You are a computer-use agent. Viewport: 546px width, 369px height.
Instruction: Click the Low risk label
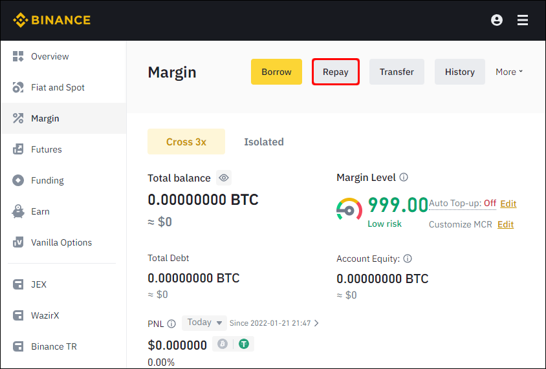pyautogui.click(x=384, y=224)
